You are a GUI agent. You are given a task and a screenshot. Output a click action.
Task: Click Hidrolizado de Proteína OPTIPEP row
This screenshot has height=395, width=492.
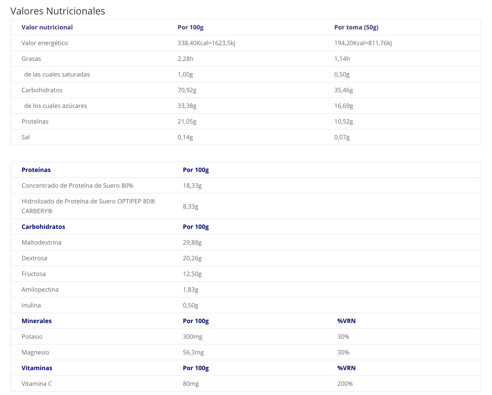pos(246,206)
